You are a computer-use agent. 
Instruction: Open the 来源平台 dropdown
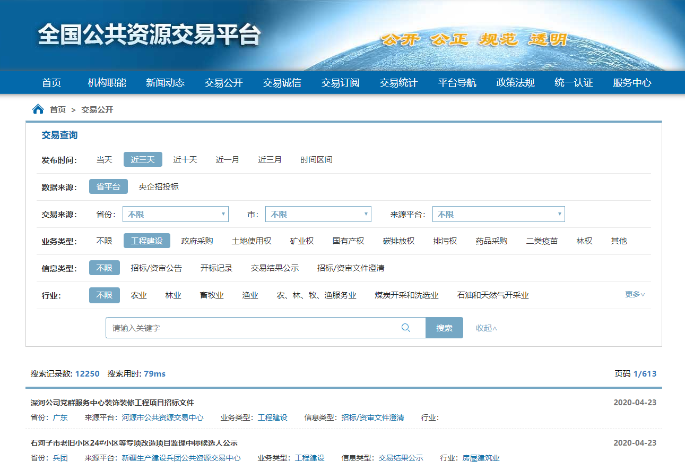pos(499,214)
